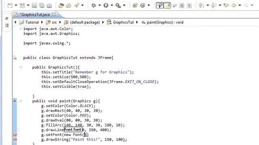
Task: Open the Debug dropdown arrow
Action: tap(100, 5)
